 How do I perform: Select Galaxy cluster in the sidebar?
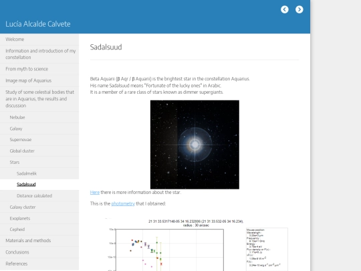[x=39, y=207]
